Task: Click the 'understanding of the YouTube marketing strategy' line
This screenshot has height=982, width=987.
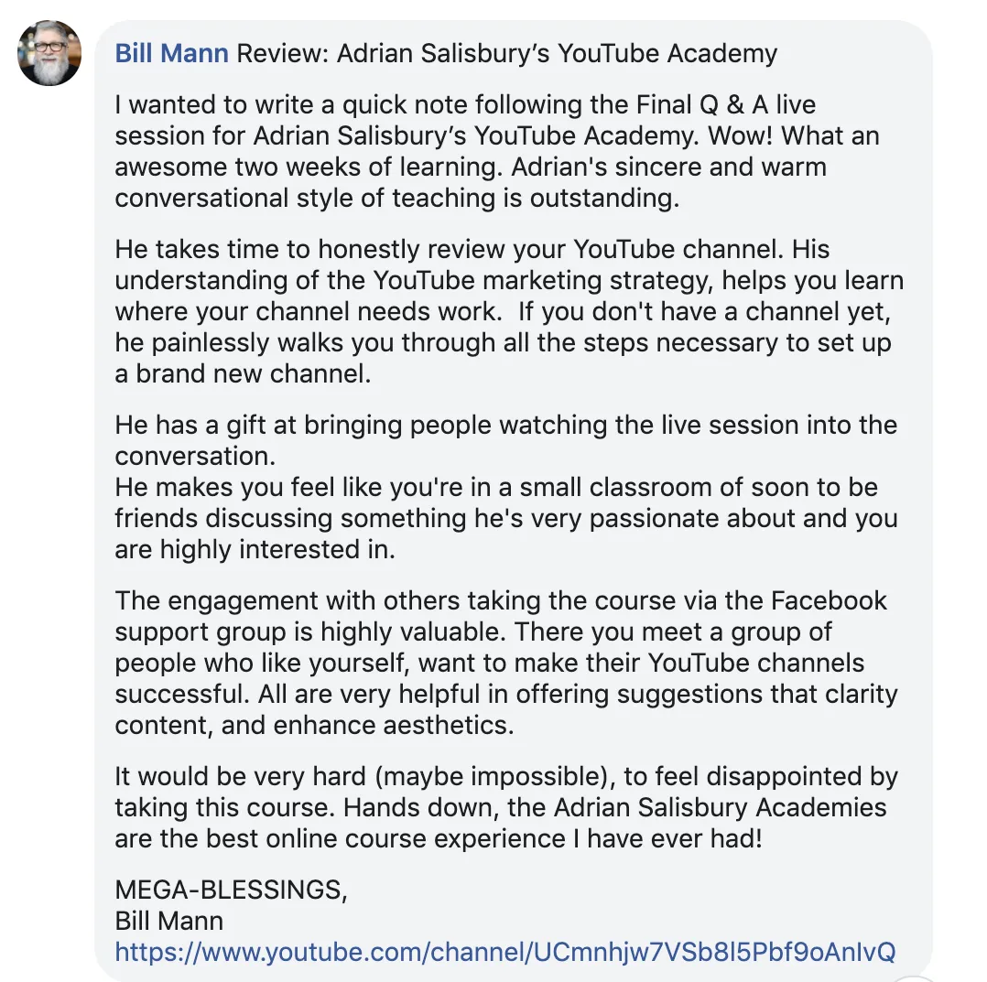Action: point(509,281)
